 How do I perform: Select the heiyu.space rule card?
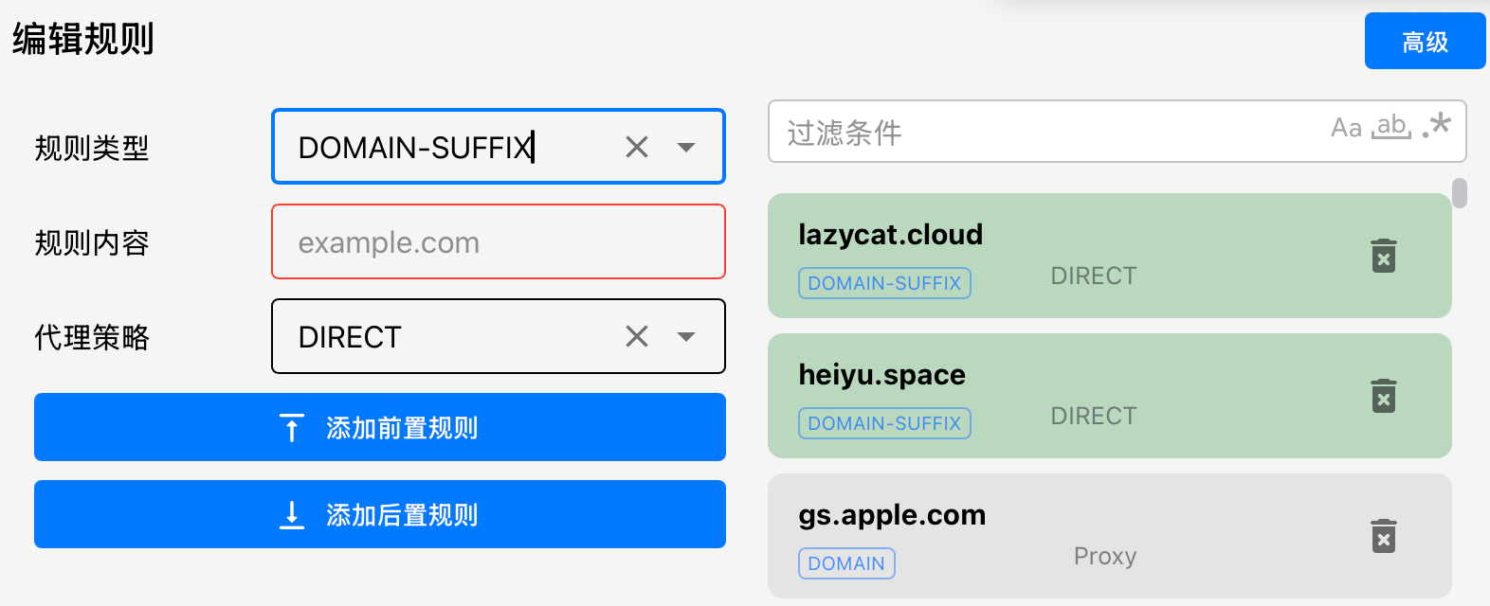1109,396
